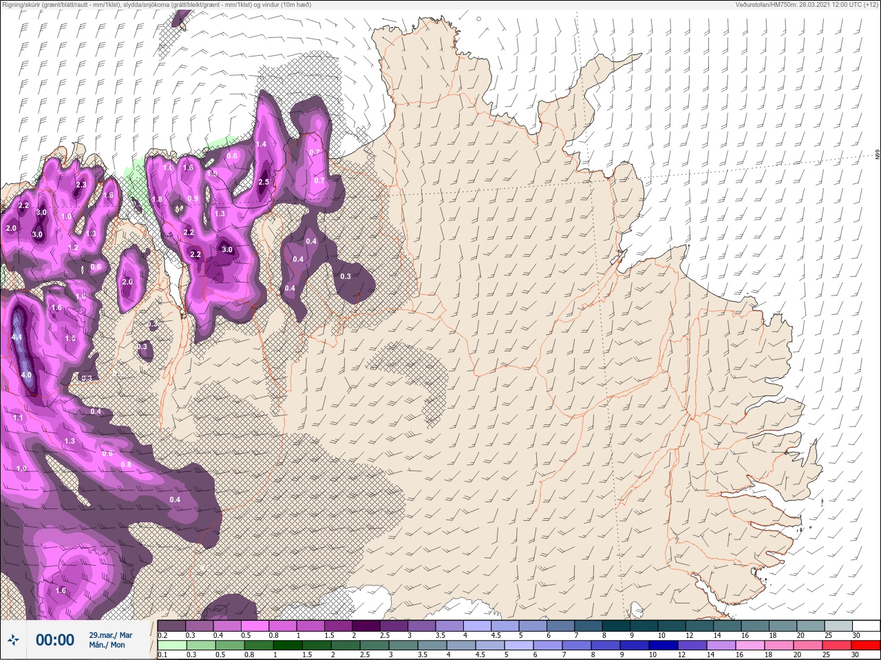Pick top legend swatch between 0.5 and 0.8
Image resolution: width=881 pixels, height=660 pixels.
coord(256,626)
